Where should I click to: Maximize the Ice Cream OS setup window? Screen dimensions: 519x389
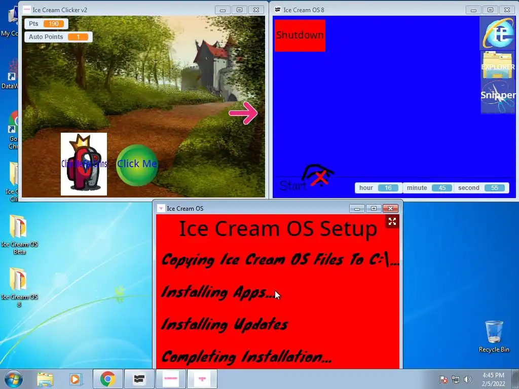click(374, 208)
